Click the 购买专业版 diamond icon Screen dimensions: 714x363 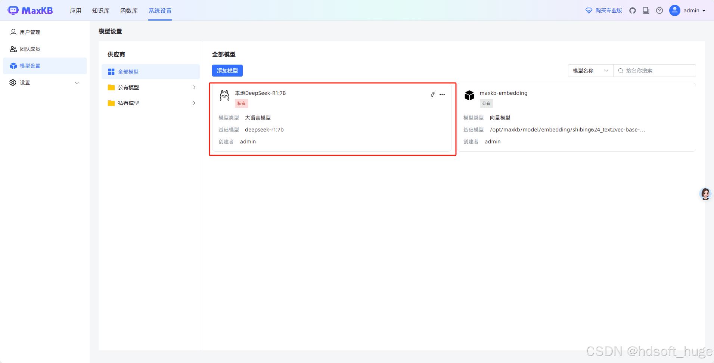(x=589, y=10)
